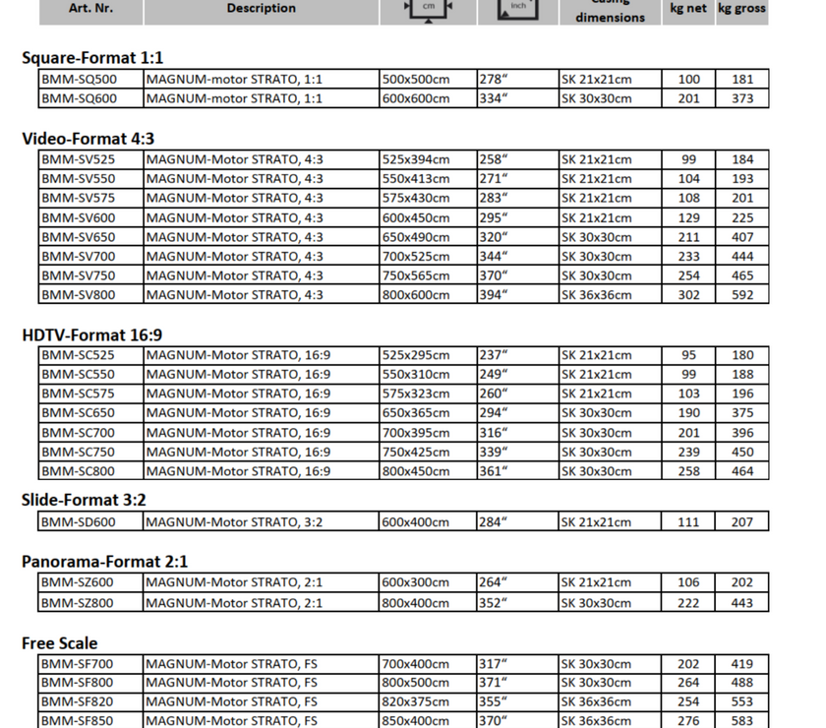Click the 800x400cm cell in BMM-SZ800 row
The width and height of the screenshot is (826, 728).
point(416,603)
